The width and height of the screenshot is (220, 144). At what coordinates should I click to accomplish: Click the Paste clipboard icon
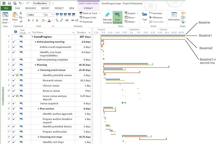tap(15, 15)
